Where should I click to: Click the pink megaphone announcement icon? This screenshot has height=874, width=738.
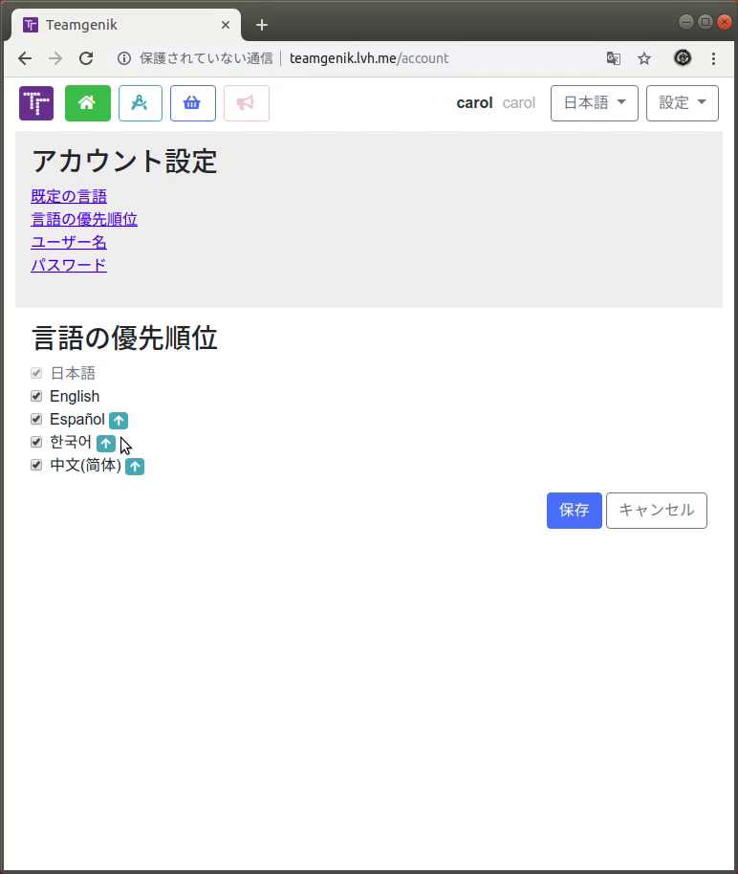click(x=247, y=103)
